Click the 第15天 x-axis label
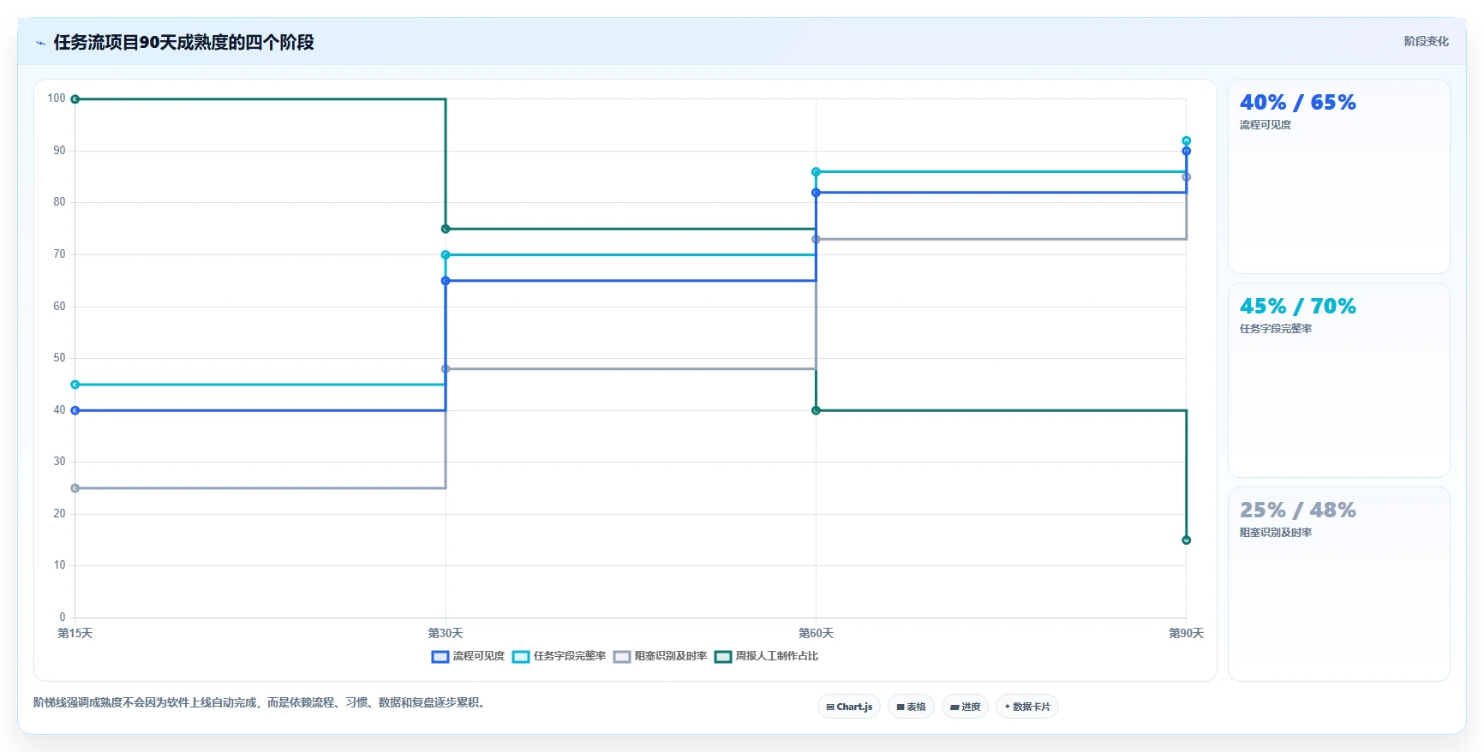1484x752 pixels. click(x=75, y=634)
